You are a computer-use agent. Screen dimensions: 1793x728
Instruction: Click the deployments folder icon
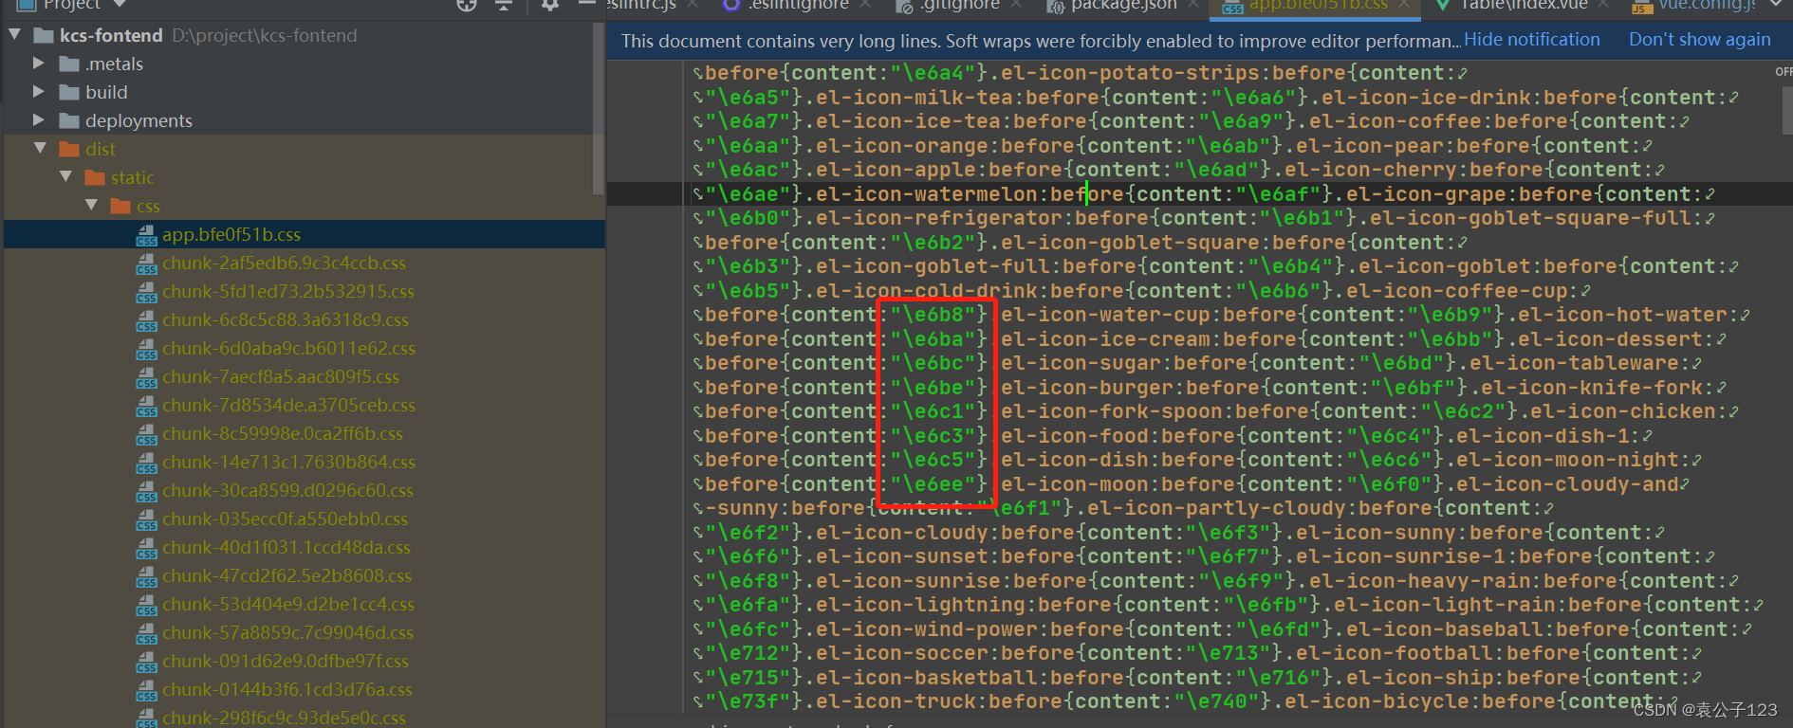(69, 121)
